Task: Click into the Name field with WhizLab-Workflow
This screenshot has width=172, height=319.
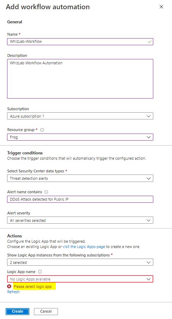Action: [80, 41]
